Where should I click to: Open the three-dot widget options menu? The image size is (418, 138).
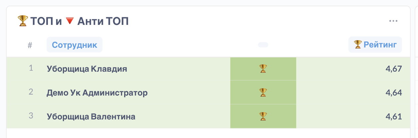(x=393, y=21)
